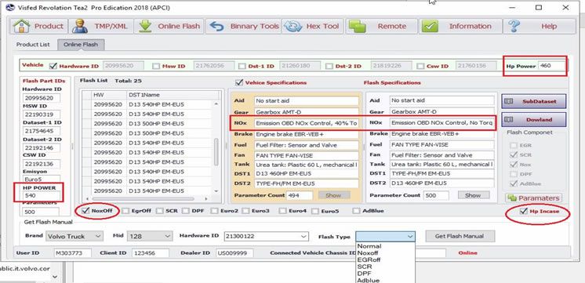Click the Client ID 123456 field
Image resolution: width=585 pixels, height=283 pixels.
coord(151,252)
